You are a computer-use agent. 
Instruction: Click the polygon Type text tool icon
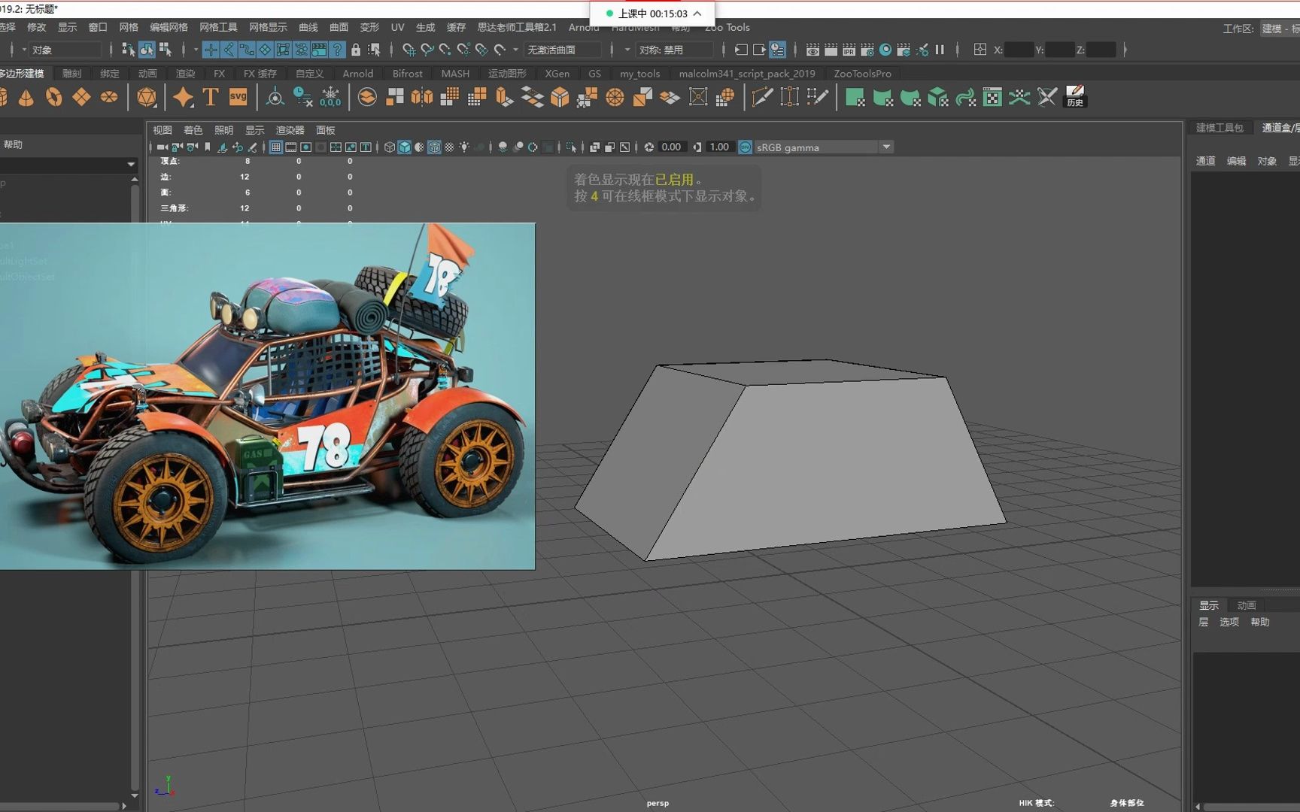click(x=211, y=97)
